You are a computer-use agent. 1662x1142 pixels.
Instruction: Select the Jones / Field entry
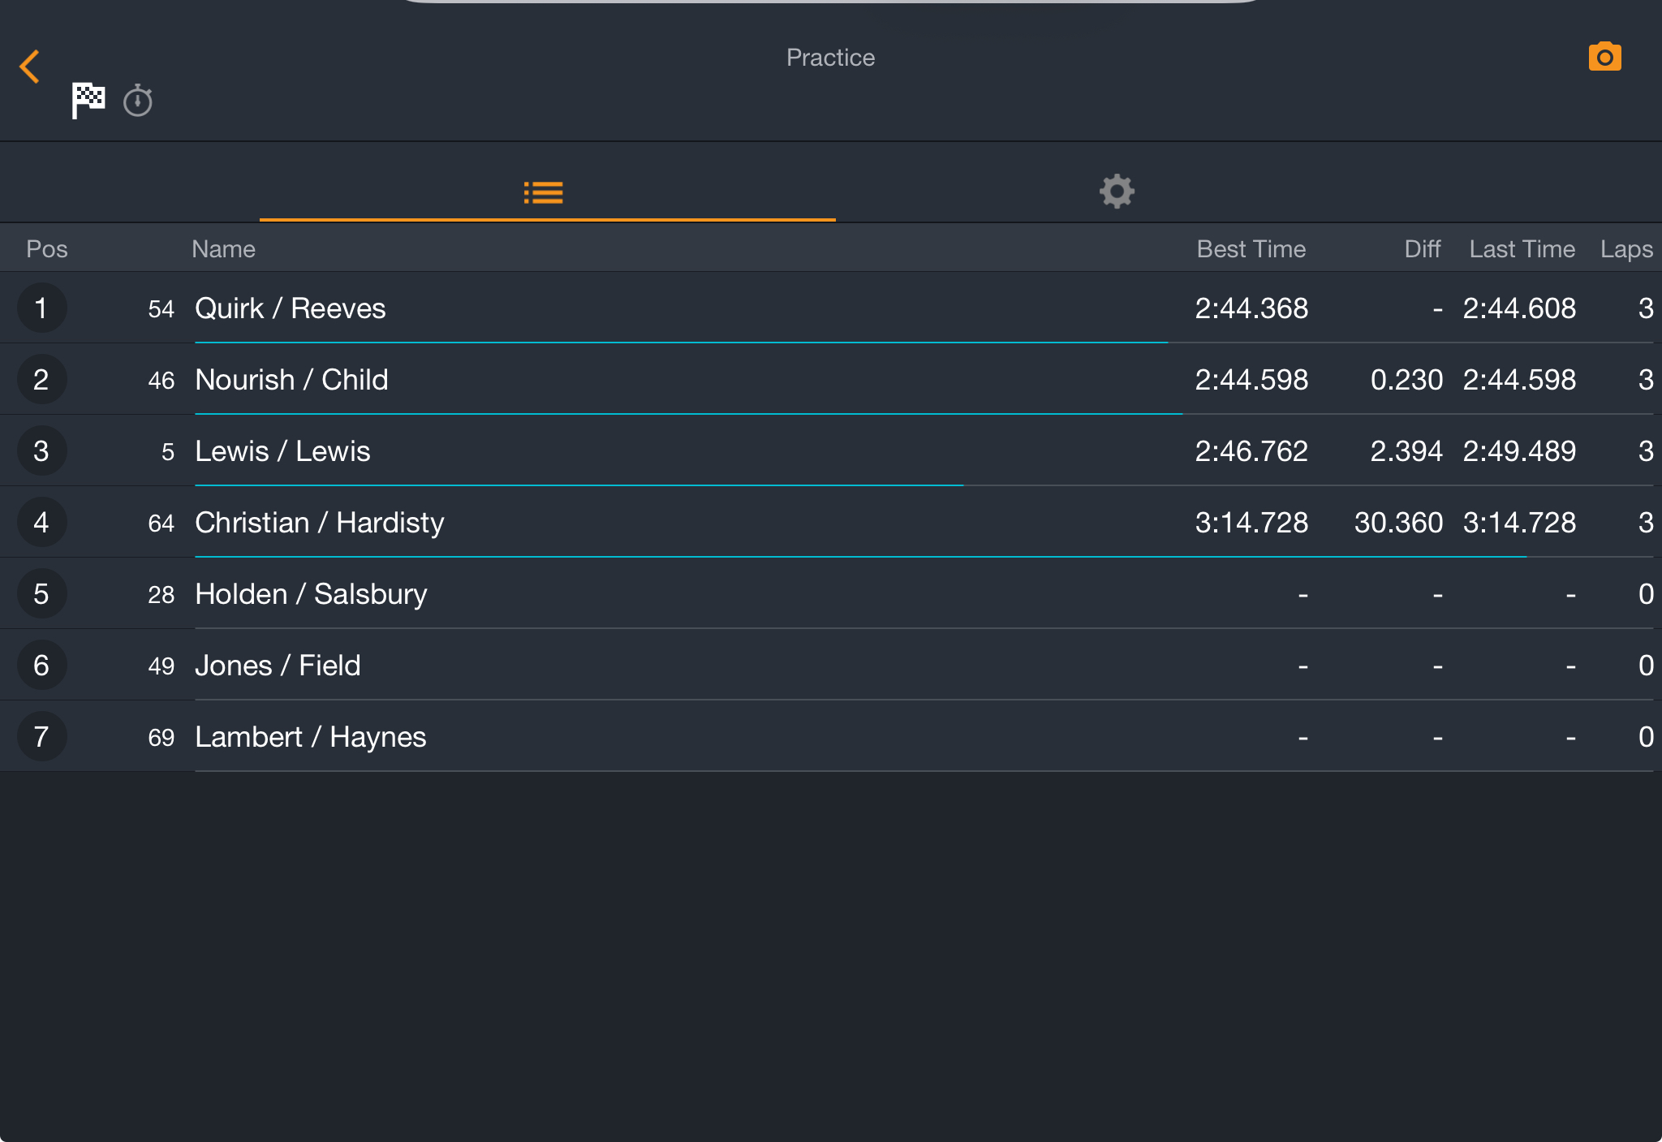pos(831,665)
